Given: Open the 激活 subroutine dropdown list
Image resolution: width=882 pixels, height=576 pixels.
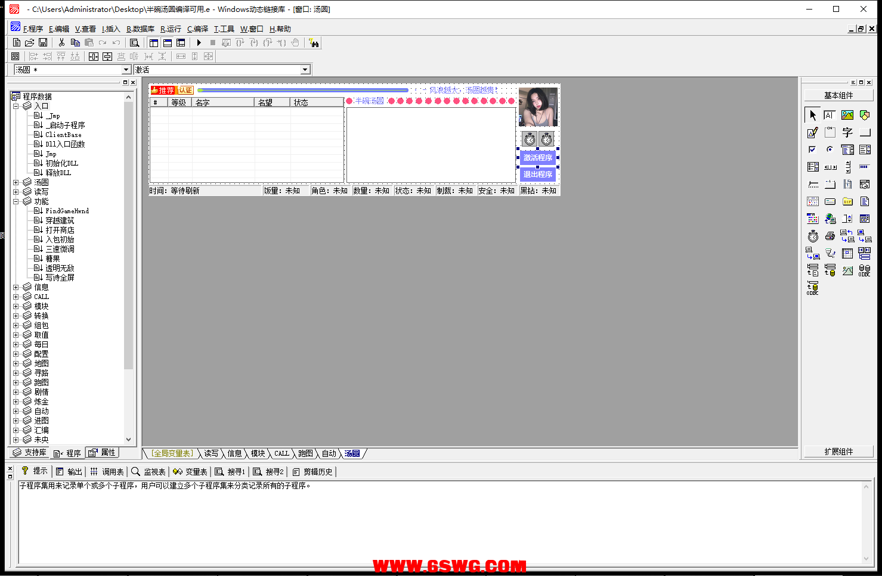Looking at the screenshot, I should click(x=305, y=70).
